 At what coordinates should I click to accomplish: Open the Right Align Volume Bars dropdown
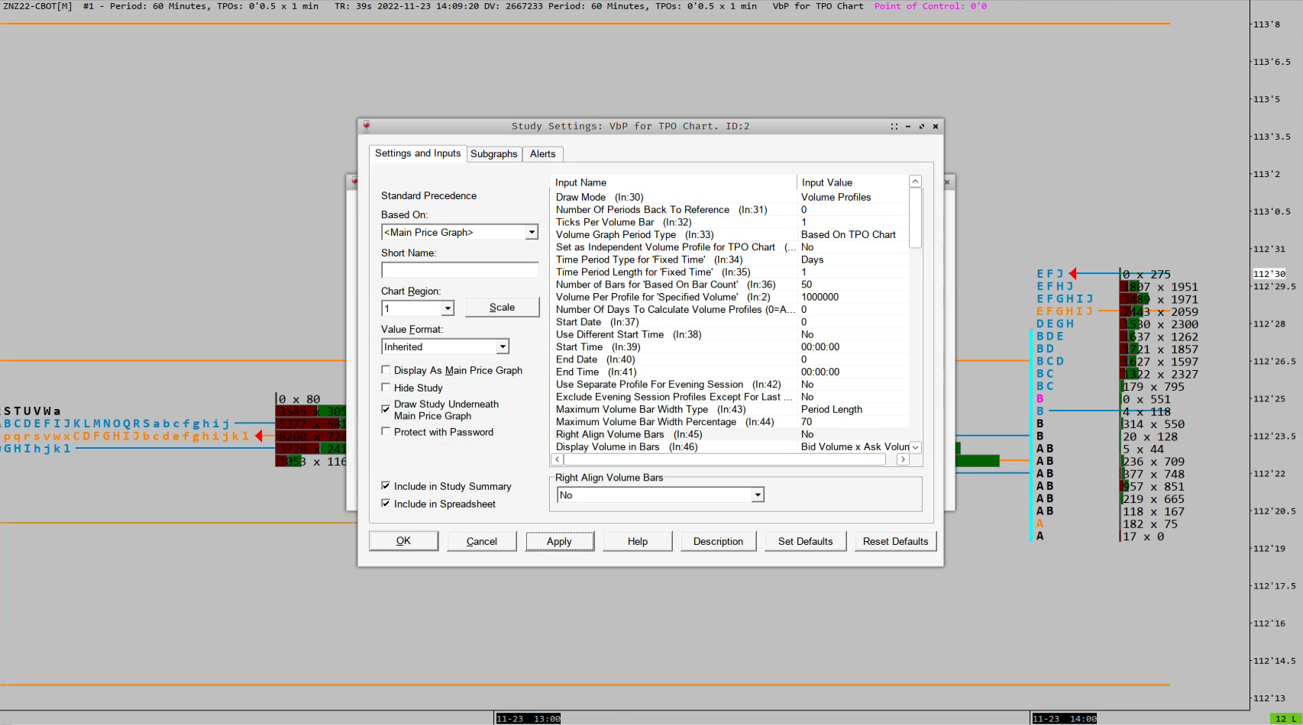[758, 495]
